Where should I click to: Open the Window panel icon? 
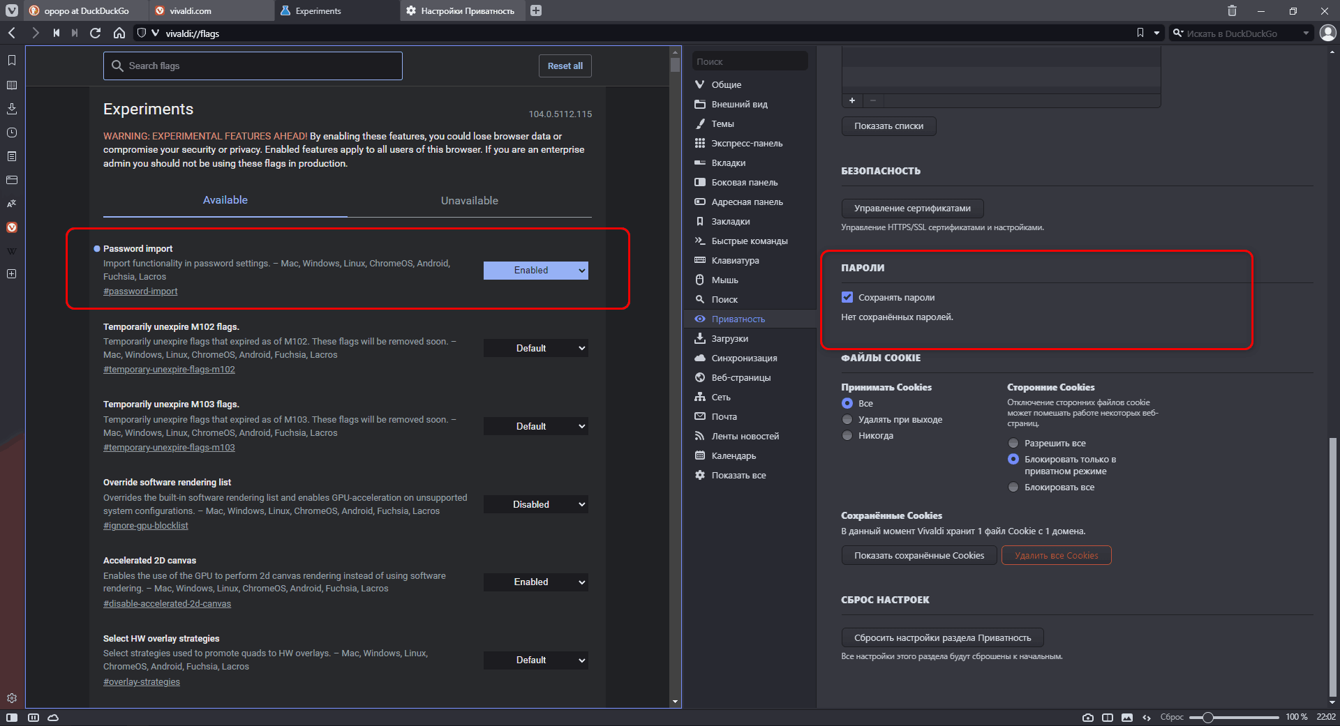[x=12, y=180]
